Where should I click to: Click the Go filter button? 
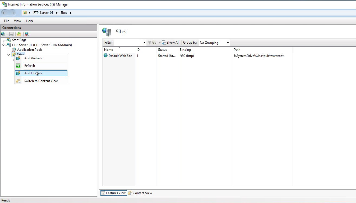click(152, 43)
